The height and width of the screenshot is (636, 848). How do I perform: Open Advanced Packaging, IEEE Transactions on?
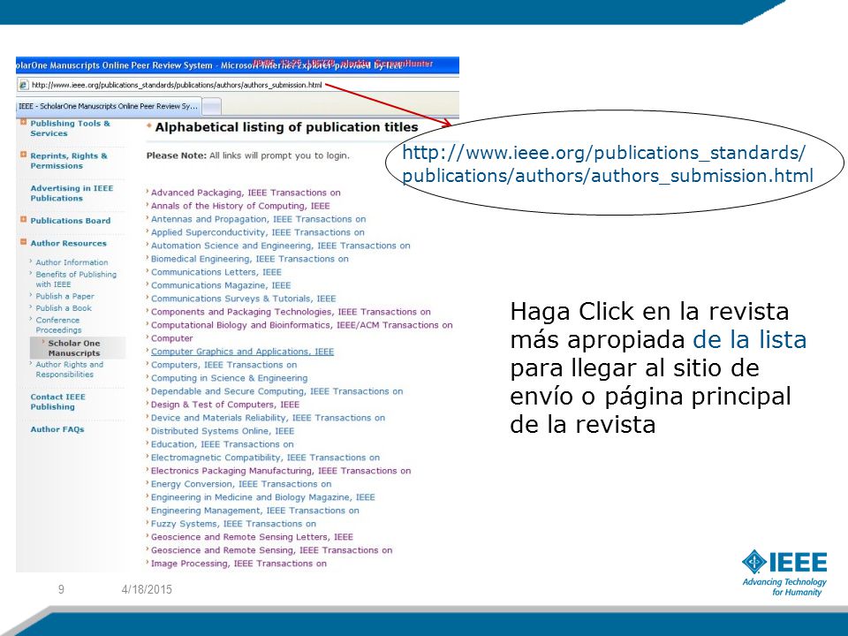coord(246,193)
